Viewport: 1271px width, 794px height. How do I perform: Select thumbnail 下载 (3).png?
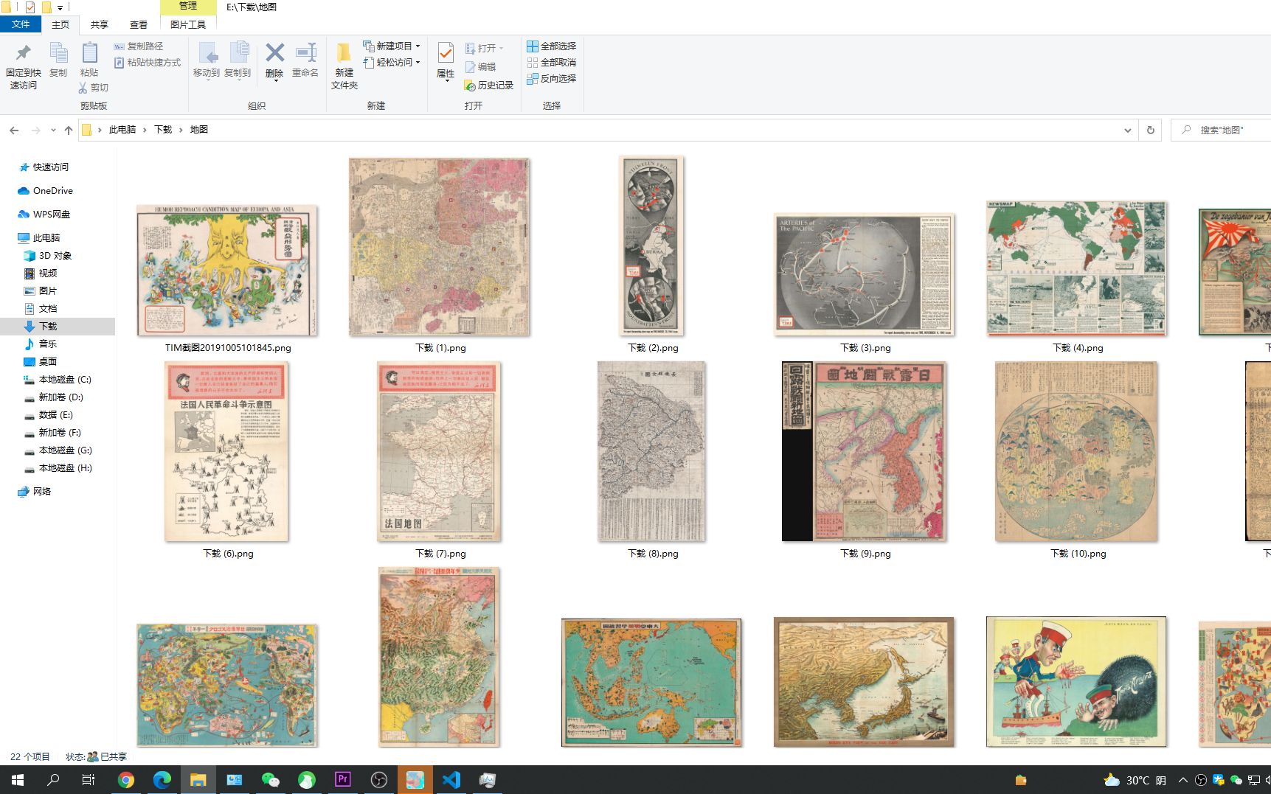[864, 274]
